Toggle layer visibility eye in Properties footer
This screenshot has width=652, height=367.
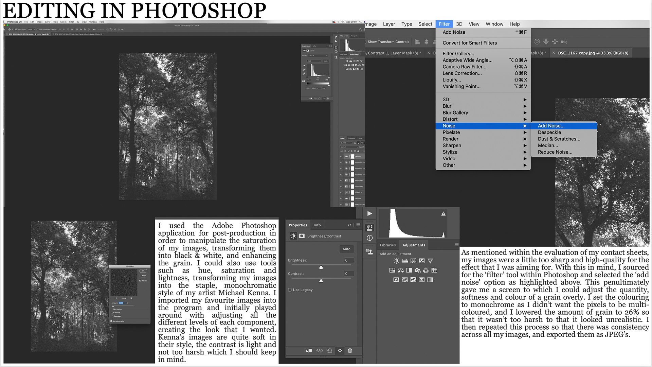(340, 351)
